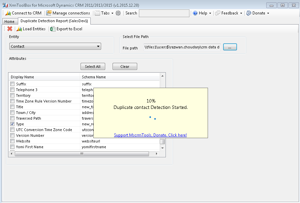This screenshot has height=203, width=300.
Task: Click the attributes list scroll right arrow
Action: point(157,154)
